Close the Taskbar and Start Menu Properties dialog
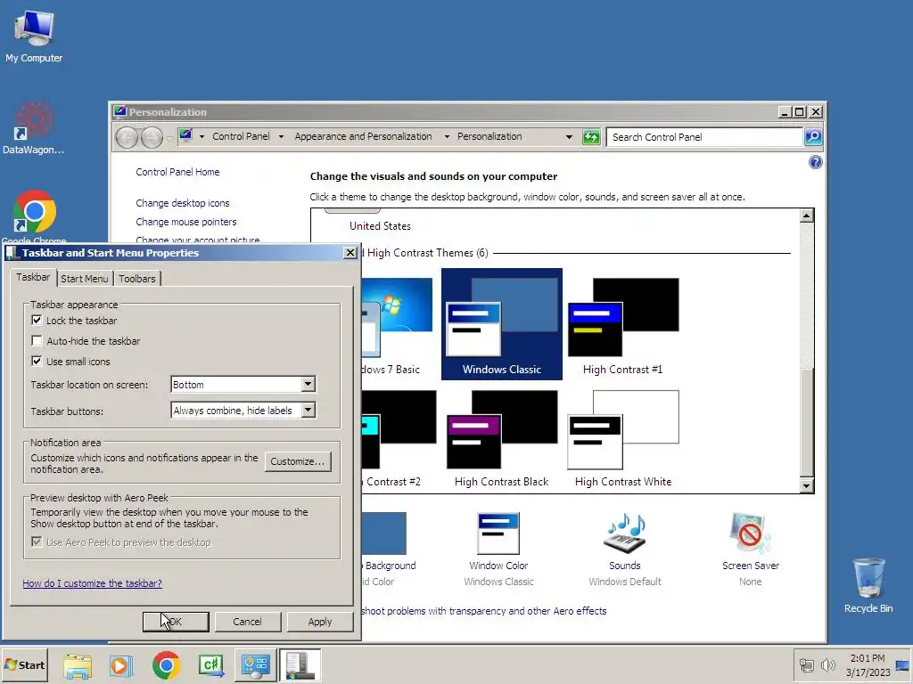 click(350, 252)
